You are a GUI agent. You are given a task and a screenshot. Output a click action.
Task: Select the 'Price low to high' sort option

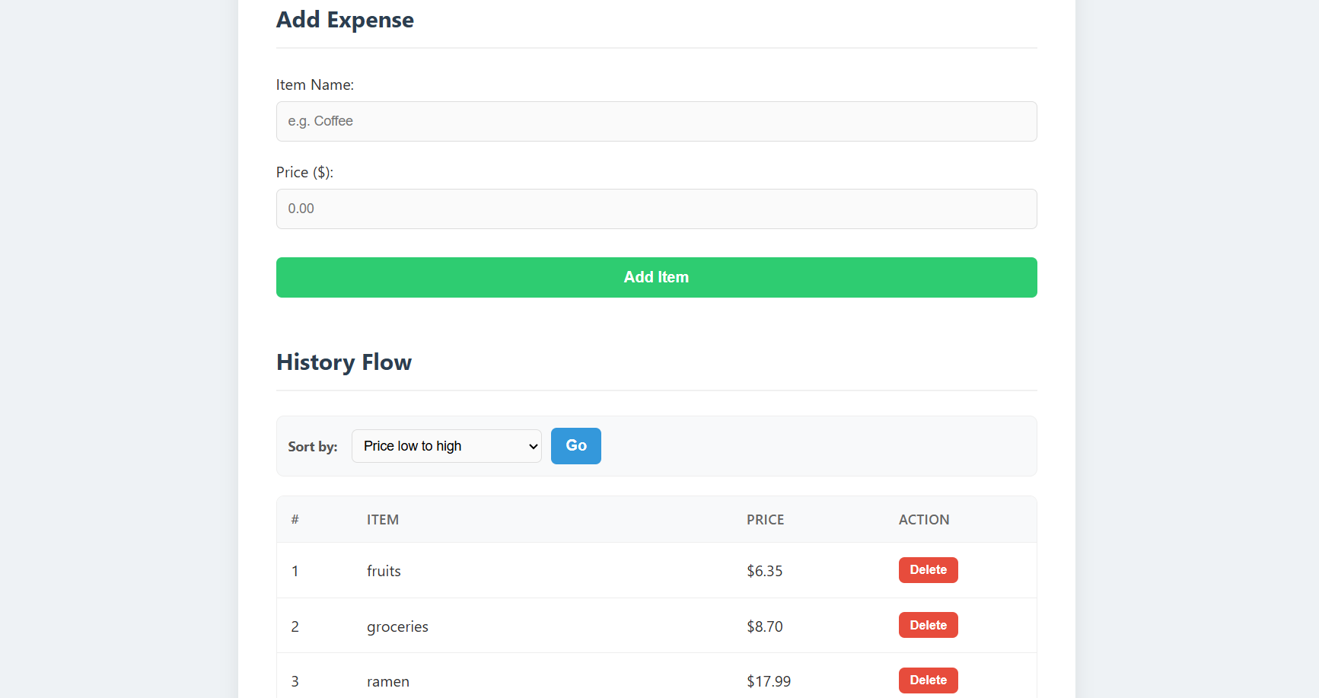(x=446, y=446)
